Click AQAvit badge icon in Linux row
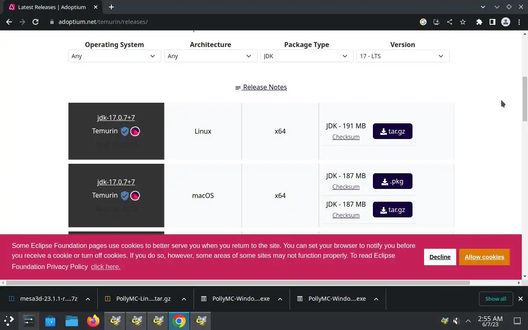This screenshot has height=330, width=528. tap(135, 131)
